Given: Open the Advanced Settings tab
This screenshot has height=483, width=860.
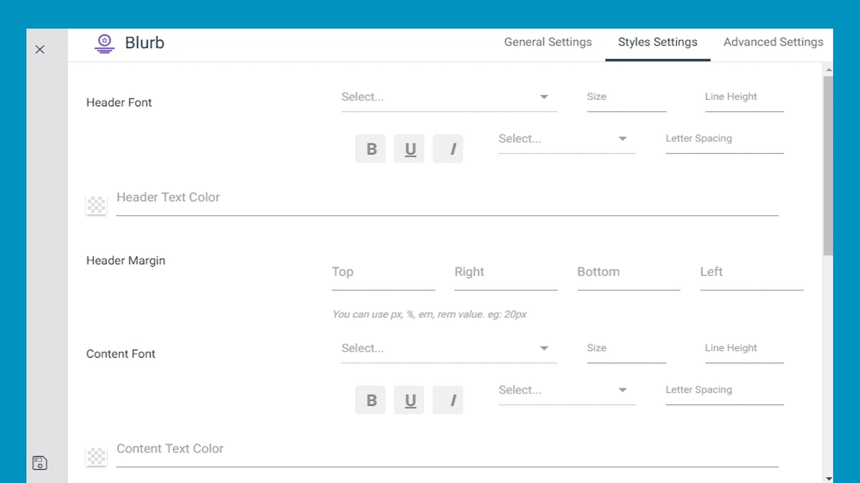Looking at the screenshot, I should pyautogui.click(x=773, y=42).
